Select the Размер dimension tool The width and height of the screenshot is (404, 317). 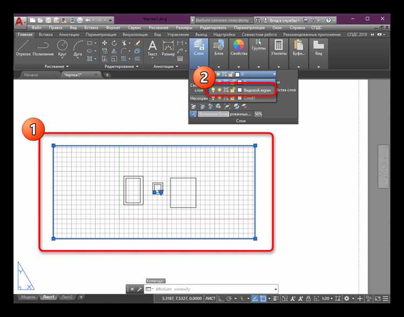168,49
